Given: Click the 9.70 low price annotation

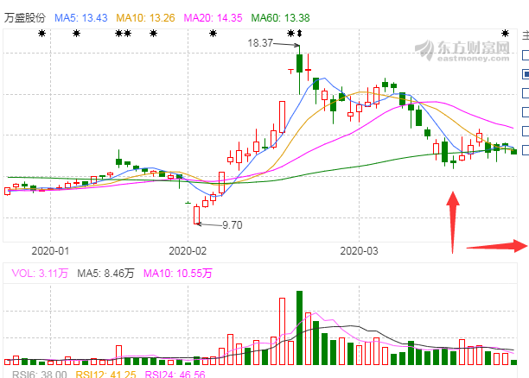Looking at the screenshot, I should [233, 225].
